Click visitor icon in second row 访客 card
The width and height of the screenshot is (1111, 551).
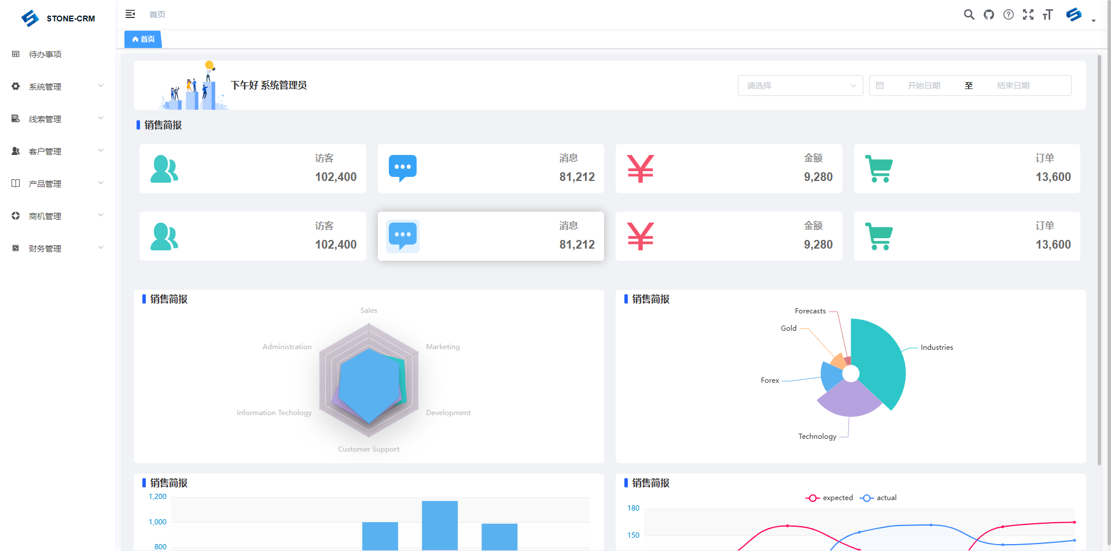(164, 236)
